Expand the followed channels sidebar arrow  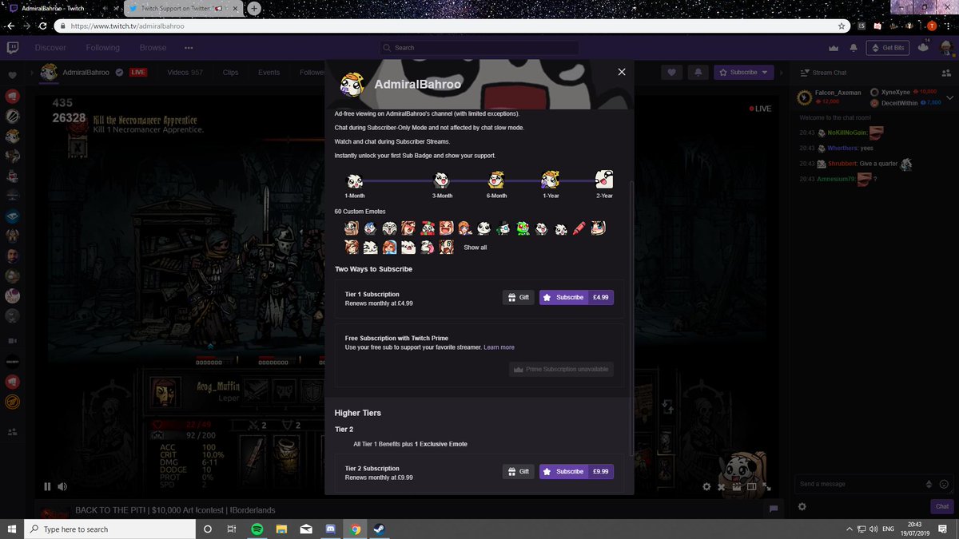coord(33,73)
